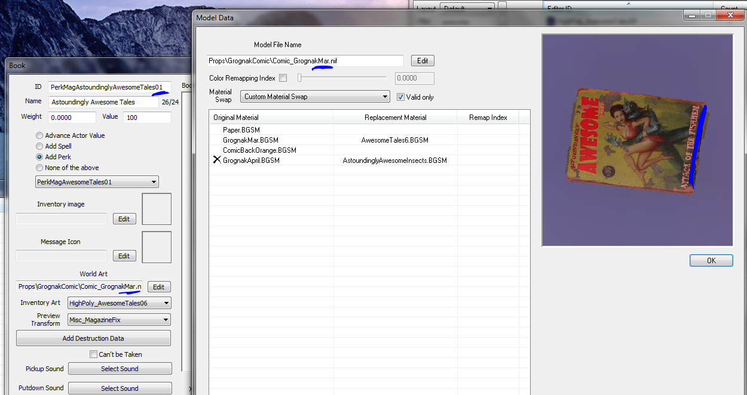This screenshot has width=747, height=395.
Task: Open the Custom Material Swap dropdown
Action: 315,97
